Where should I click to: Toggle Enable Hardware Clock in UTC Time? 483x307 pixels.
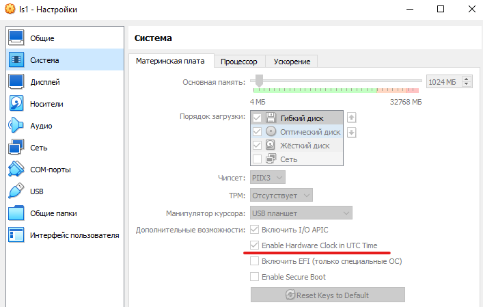(x=255, y=245)
